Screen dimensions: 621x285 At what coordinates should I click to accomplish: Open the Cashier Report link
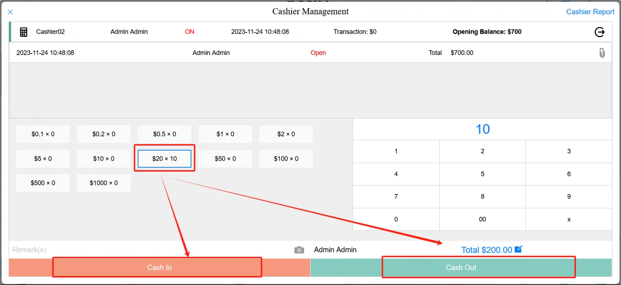pyautogui.click(x=590, y=12)
